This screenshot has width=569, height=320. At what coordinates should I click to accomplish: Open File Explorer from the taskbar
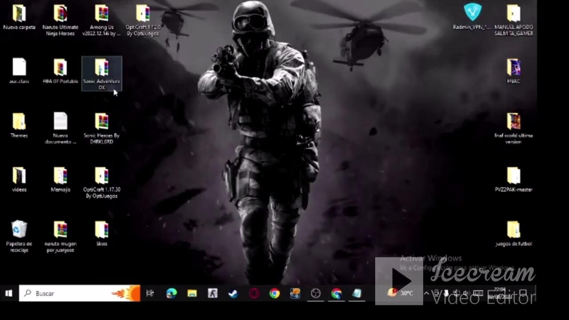tap(192, 293)
